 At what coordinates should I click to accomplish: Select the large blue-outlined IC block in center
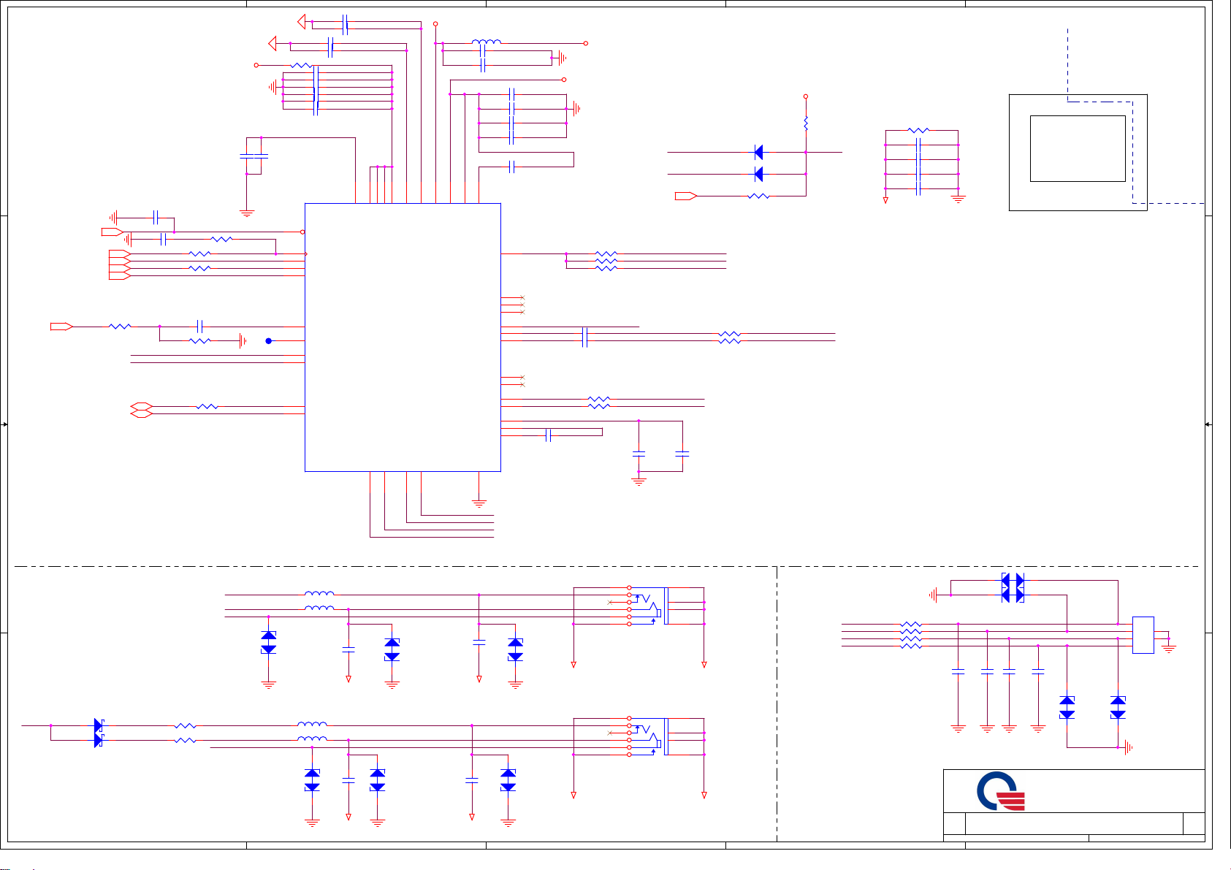click(403, 337)
